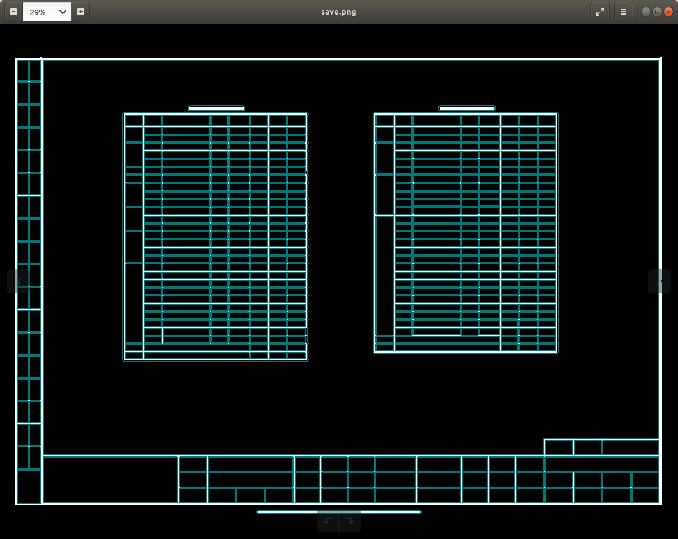Click the left table in the drawing
This screenshot has height=539, width=678.
(216, 236)
